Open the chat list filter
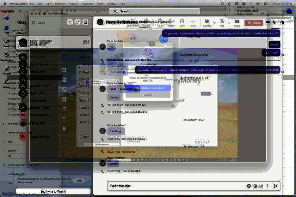This screenshot has height=197, width=296. (x=70, y=22)
